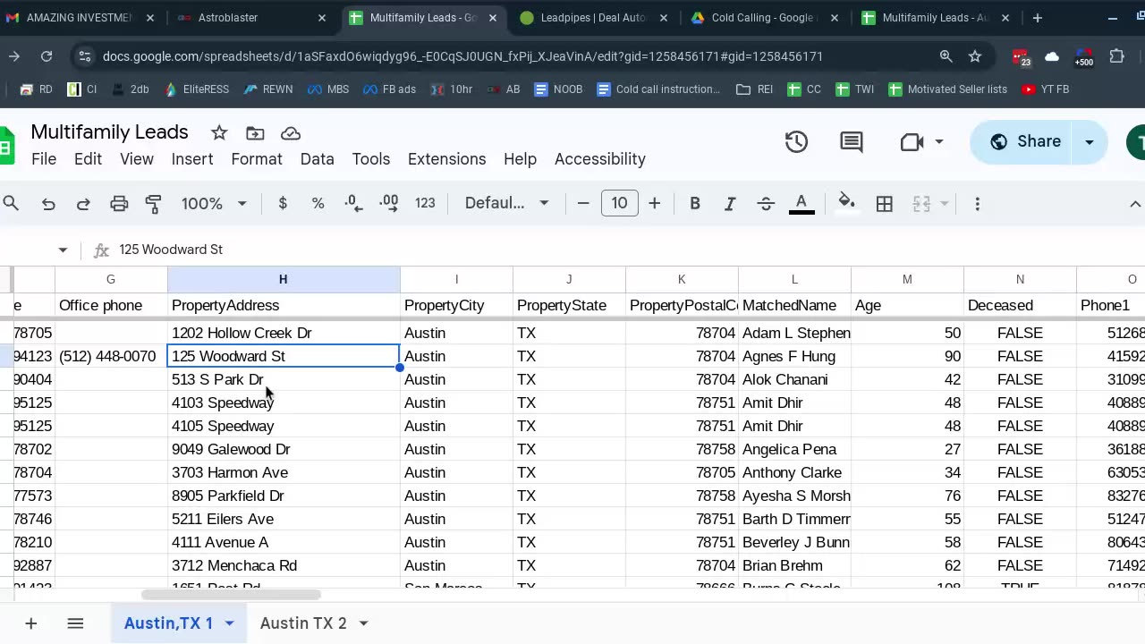The image size is (1145, 644).
Task: Open the REI bookmarks folder
Action: pos(754,89)
